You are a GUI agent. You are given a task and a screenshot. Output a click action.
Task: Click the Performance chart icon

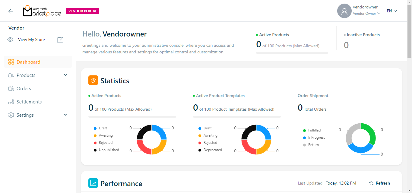tap(93, 183)
